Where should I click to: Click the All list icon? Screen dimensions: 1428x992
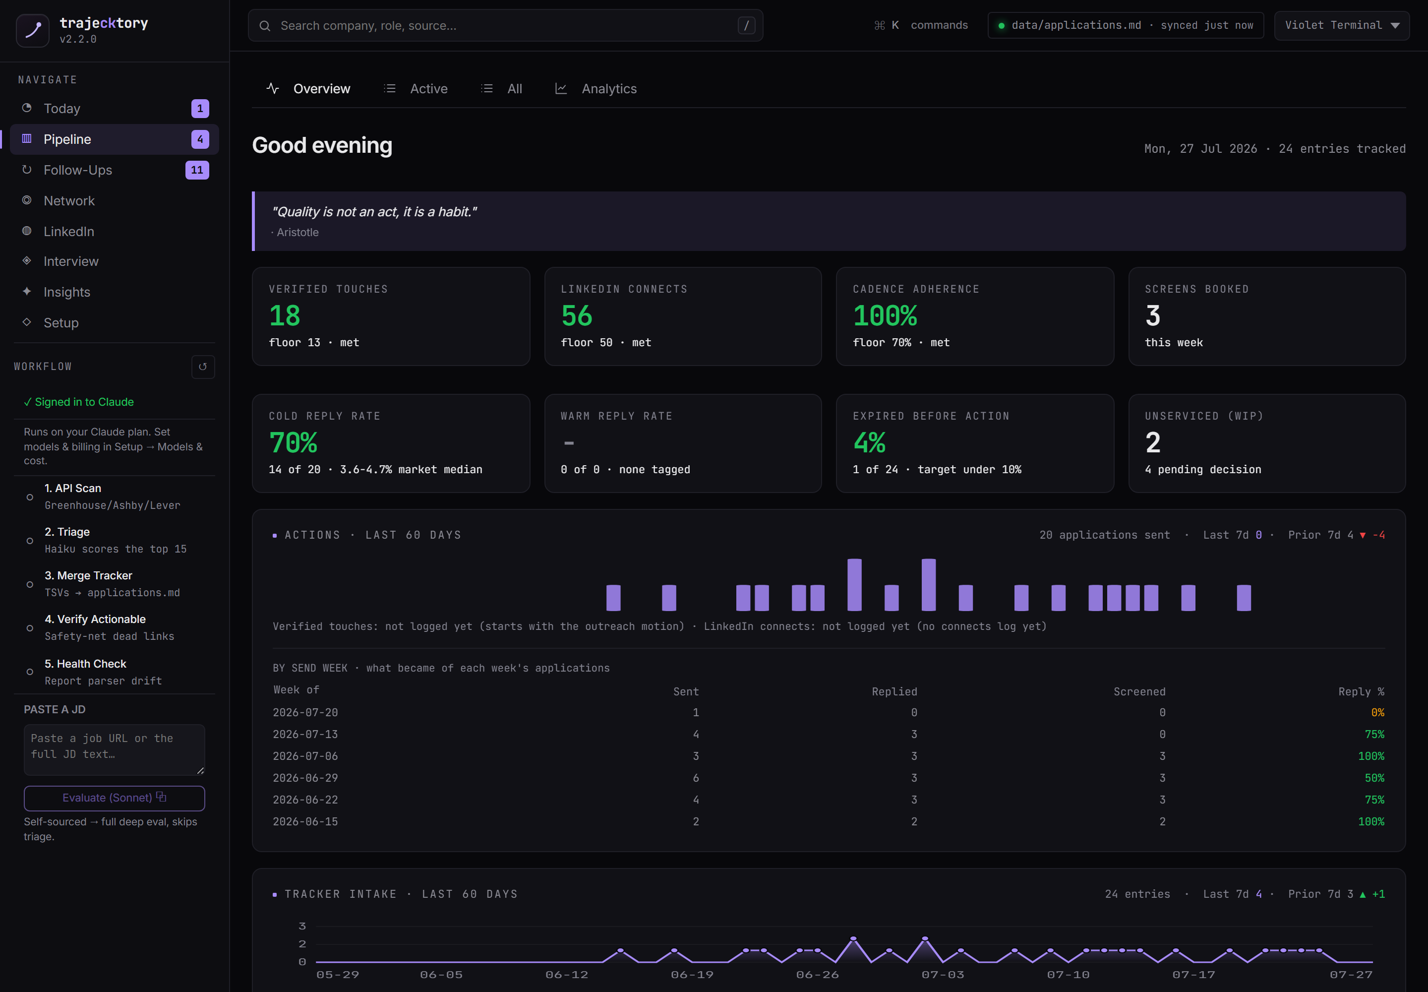[487, 88]
